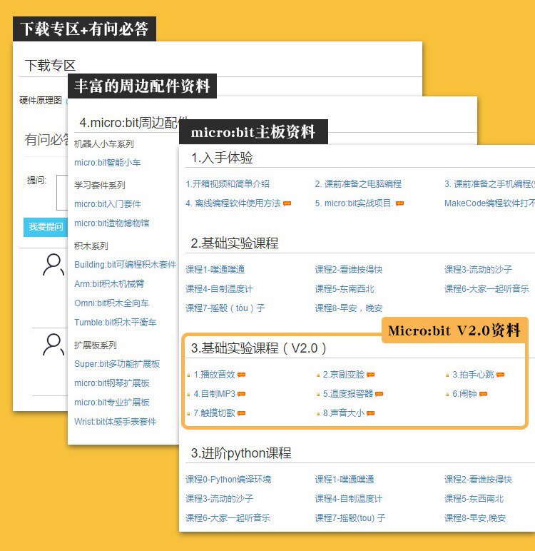The height and width of the screenshot is (551, 535).
Task: Open V2.0 lesson 2.京剧变脸
Action: point(344,375)
